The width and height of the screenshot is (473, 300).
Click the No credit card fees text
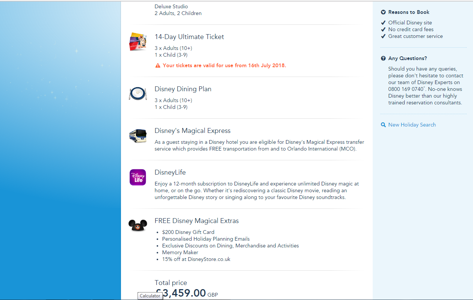point(411,29)
